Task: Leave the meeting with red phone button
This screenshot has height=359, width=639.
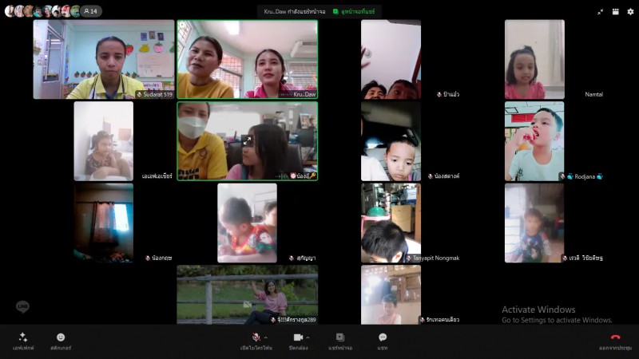Action: [615, 337]
